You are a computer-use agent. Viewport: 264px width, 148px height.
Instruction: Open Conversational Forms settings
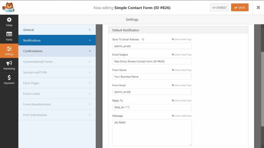[57, 62]
